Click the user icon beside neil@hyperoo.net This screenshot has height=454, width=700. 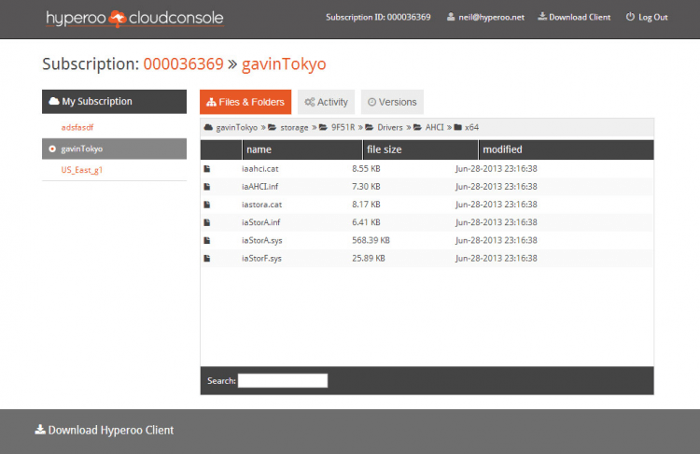click(x=451, y=17)
